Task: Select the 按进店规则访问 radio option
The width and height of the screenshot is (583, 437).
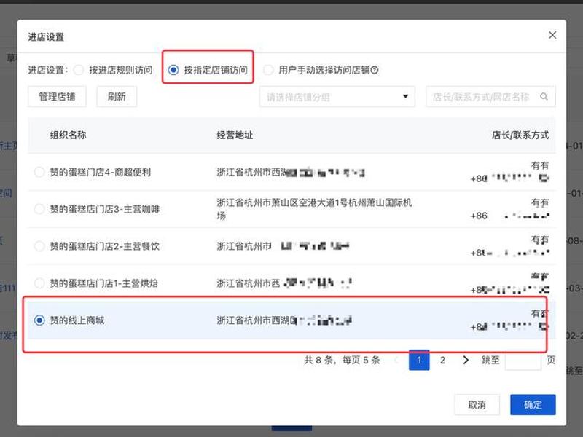Action: [79, 70]
